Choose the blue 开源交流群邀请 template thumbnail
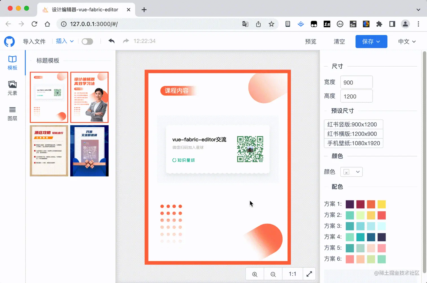 (x=89, y=151)
